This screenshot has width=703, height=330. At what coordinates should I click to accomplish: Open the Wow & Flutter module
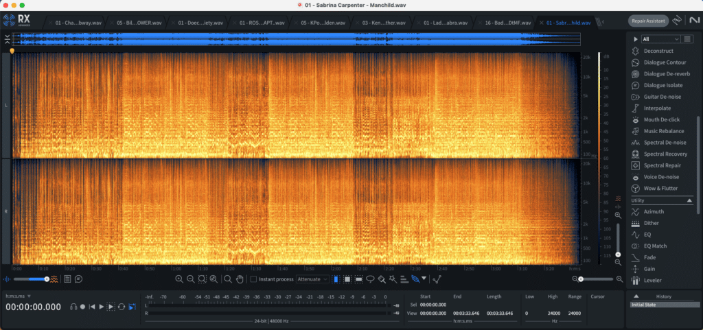pos(660,188)
